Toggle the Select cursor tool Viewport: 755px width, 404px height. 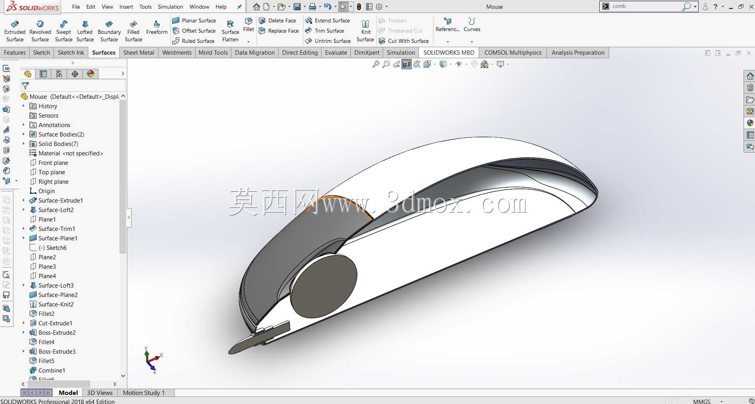point(343,7)
